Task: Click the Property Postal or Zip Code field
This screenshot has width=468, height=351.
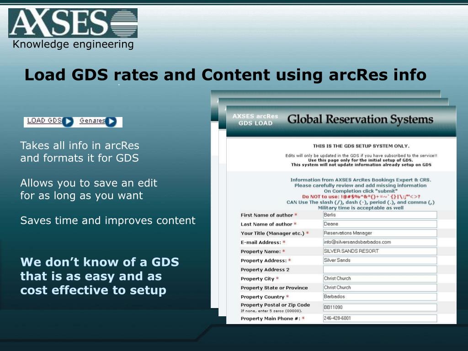Action: click(380, 308)
